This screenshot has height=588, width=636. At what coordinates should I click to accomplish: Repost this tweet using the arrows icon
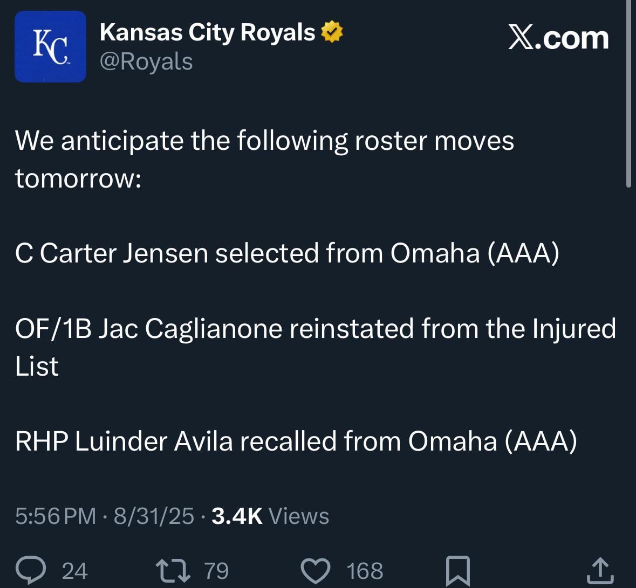[x=173, y=571]
